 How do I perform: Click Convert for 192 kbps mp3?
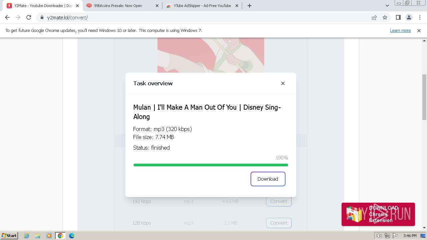(279, 201)
